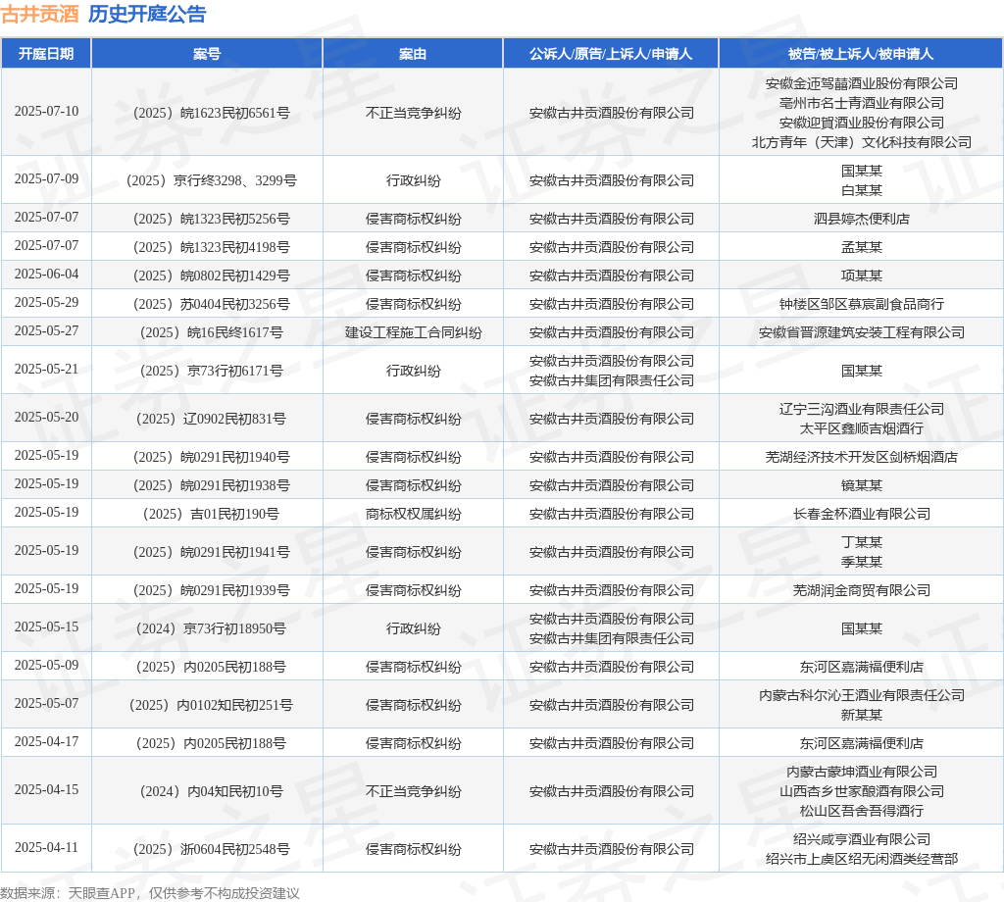This screenshot has width=1004, height=902.
Task: Select the date 2025-05-27
Action: tap(47, 331)
